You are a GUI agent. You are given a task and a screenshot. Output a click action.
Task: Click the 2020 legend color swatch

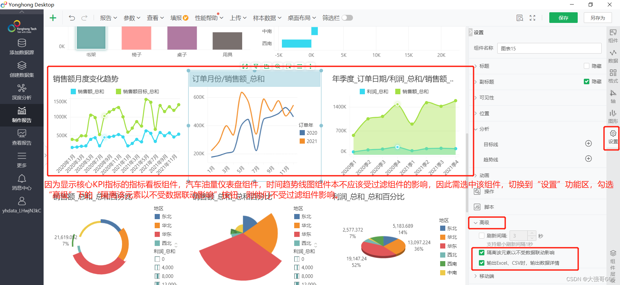(x=302, y=133)
